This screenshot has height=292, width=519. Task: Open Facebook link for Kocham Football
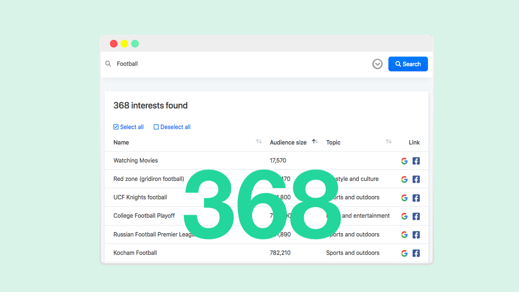click(416, 253)
